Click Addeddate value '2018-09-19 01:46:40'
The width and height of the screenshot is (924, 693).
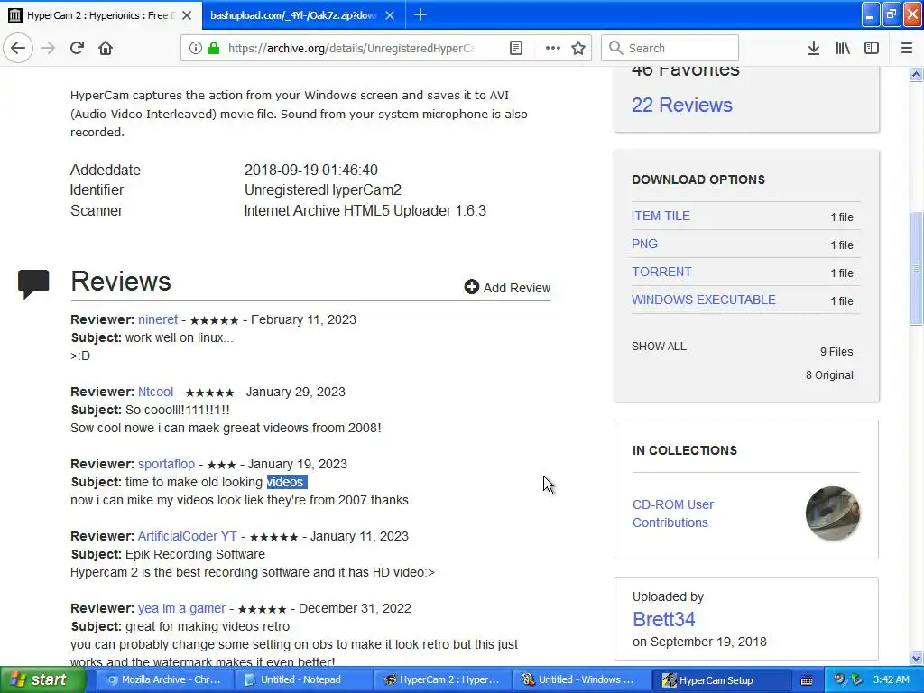[311, 170]
